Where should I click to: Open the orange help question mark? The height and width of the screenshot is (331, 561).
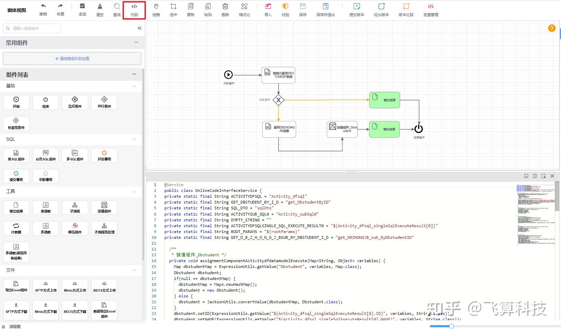point(551,28)
